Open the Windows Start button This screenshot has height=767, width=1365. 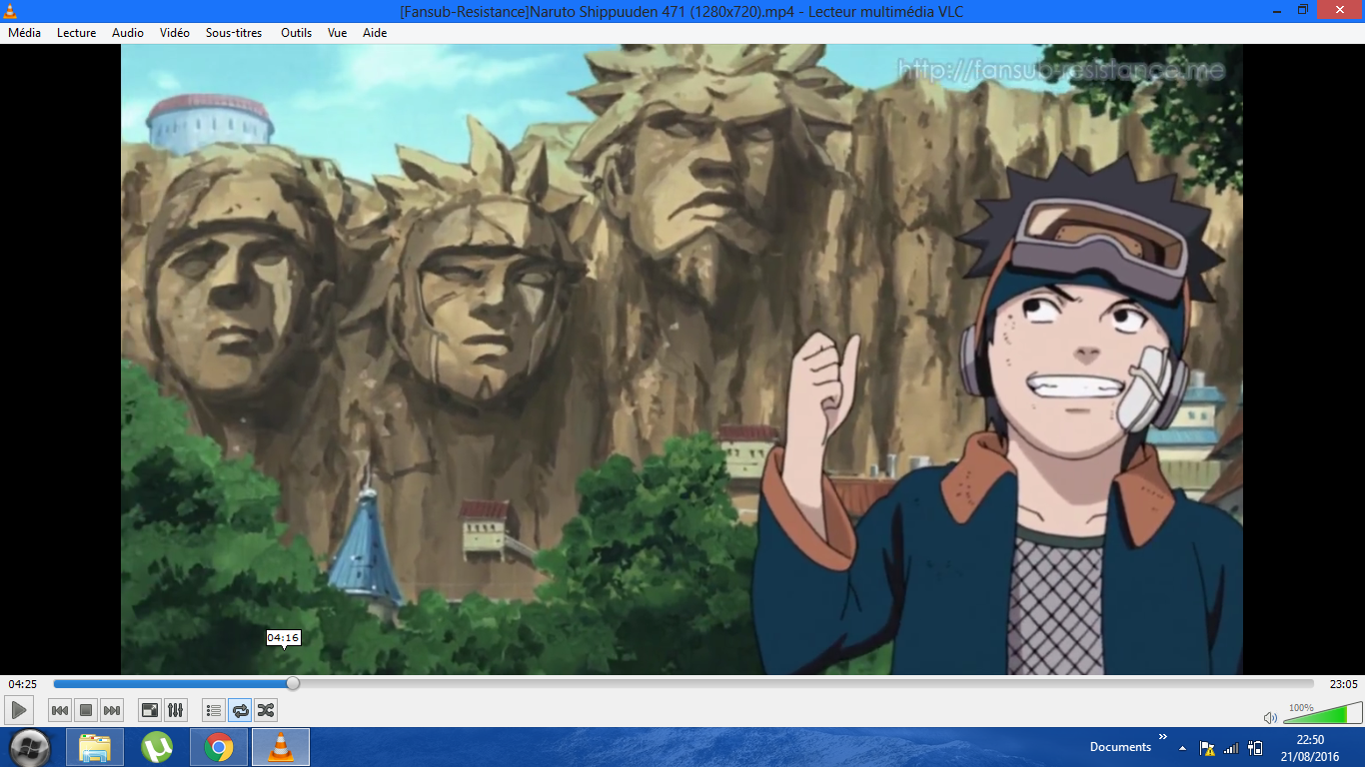point(30,747)
